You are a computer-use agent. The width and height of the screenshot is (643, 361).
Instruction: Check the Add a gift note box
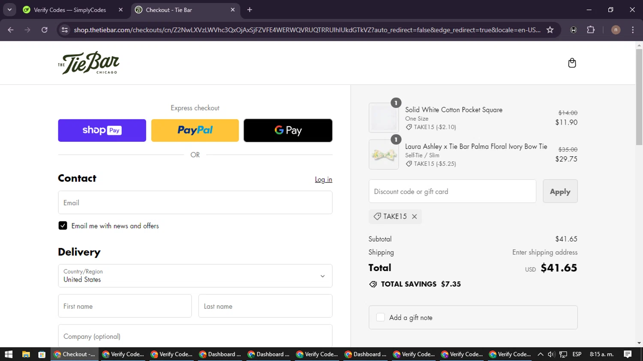click(380, 317)
